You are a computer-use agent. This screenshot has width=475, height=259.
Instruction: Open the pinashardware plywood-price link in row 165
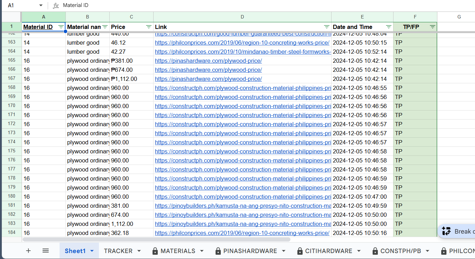click(x=208, y=61)
